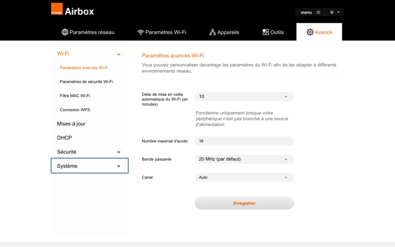Open Filtre MAC Wi-Fi page
The width and height of the screenshot is (395, 247).
click(75, 96)
